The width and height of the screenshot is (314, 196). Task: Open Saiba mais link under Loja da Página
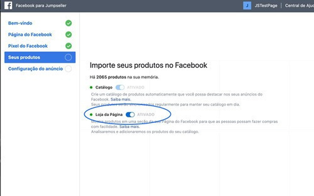click(130, 127)
